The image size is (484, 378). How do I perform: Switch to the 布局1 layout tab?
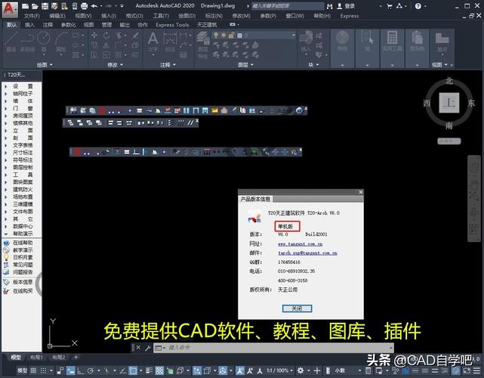[x=36, y=358]
